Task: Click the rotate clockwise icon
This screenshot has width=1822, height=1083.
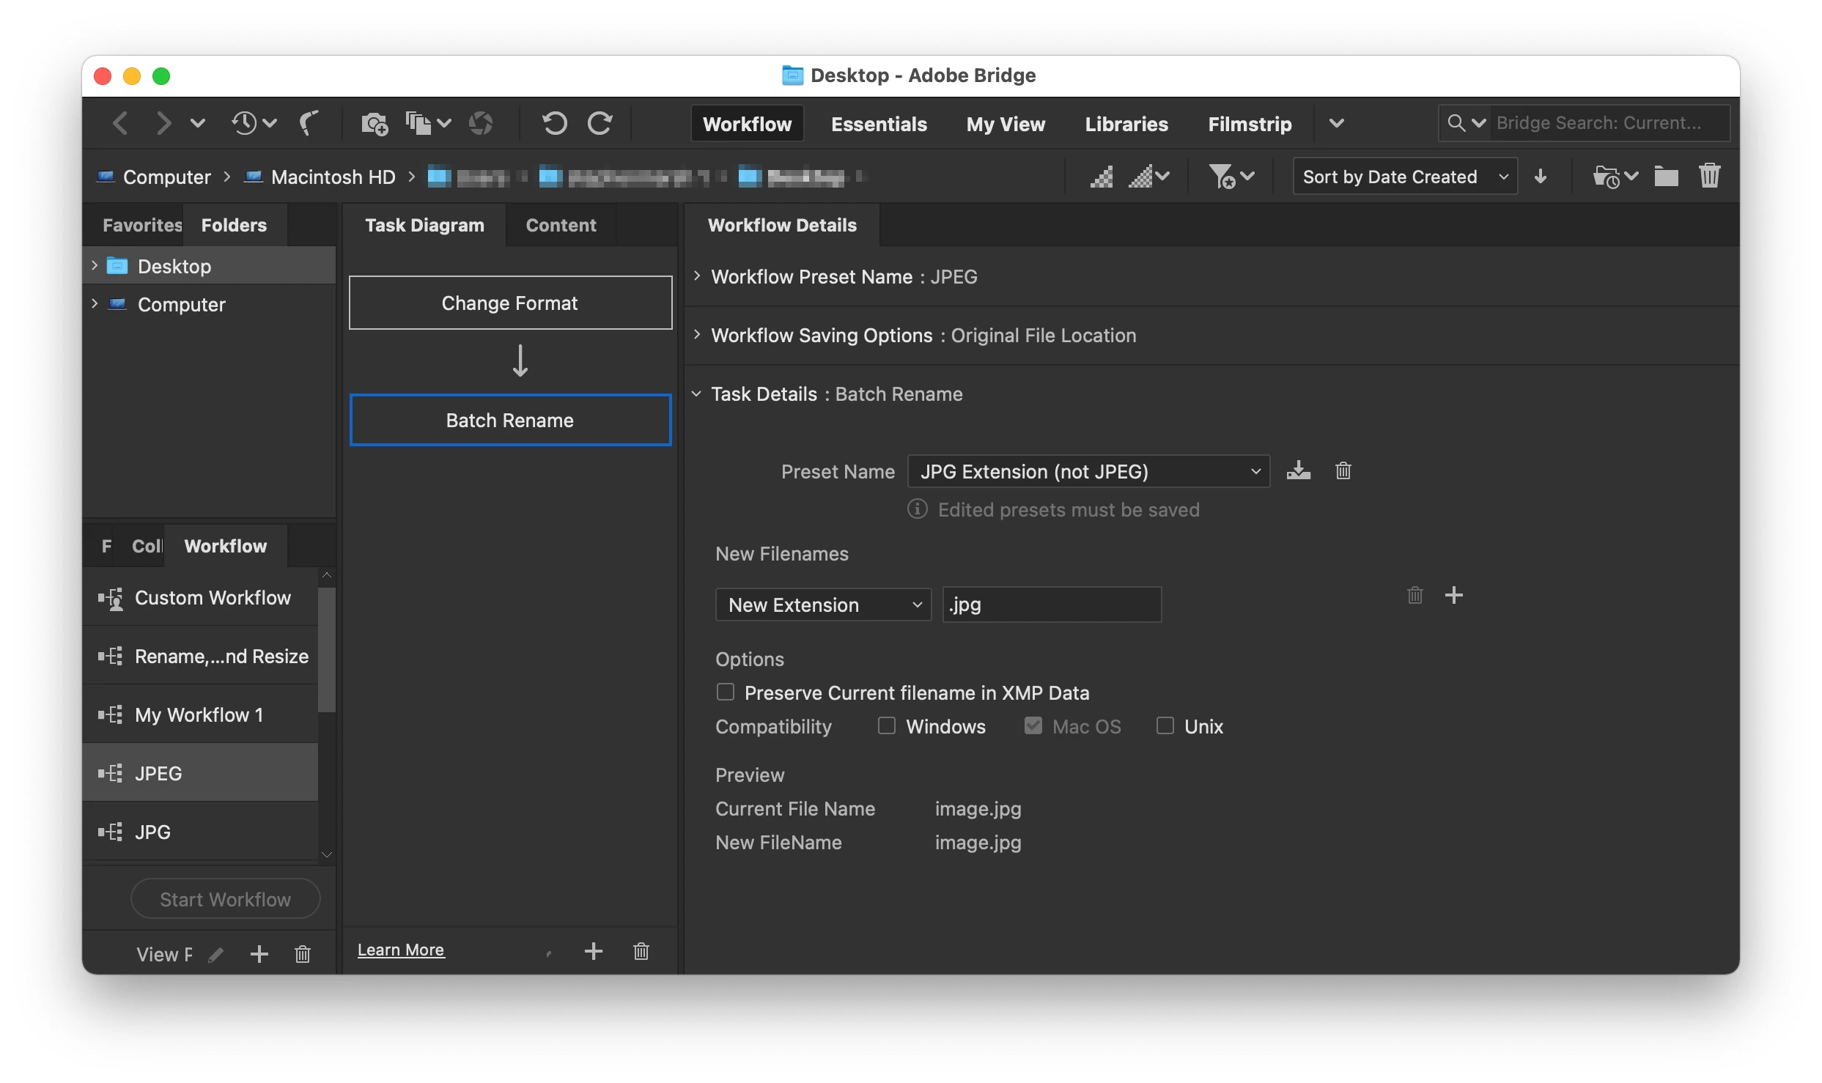Action: tap(600, 123)
